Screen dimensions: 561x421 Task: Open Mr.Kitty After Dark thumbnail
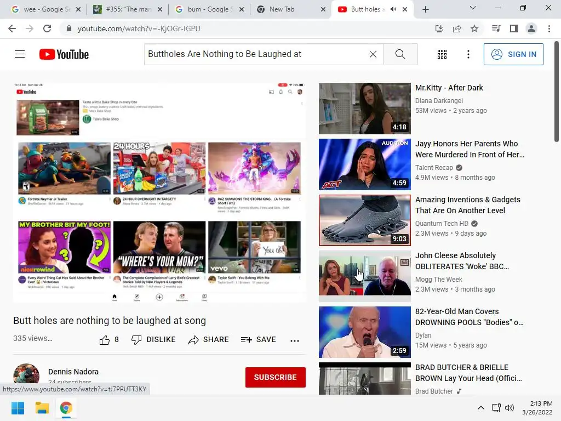pyautogui.click(x=364, y=109)
